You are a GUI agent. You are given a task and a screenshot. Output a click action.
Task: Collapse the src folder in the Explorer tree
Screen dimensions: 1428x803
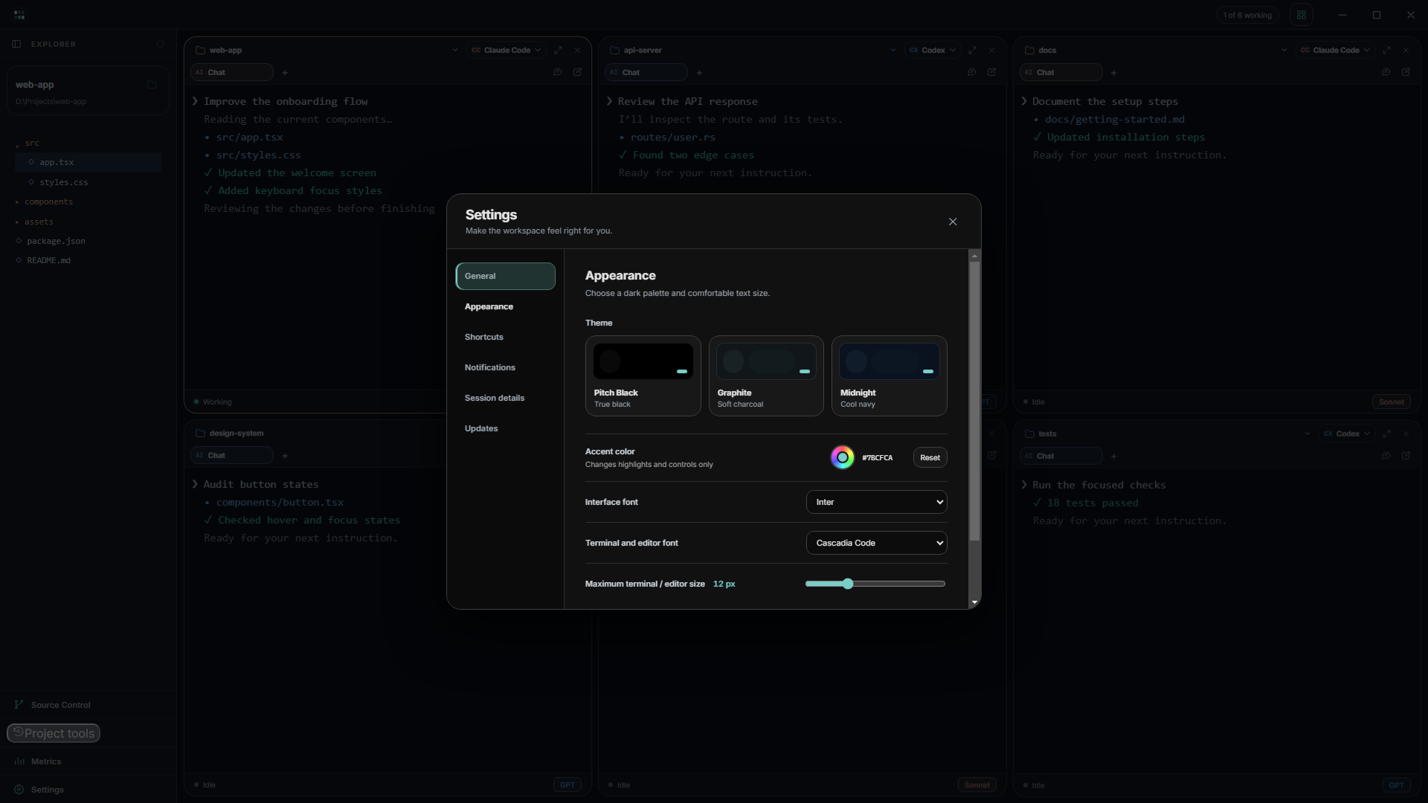(89, 143)
